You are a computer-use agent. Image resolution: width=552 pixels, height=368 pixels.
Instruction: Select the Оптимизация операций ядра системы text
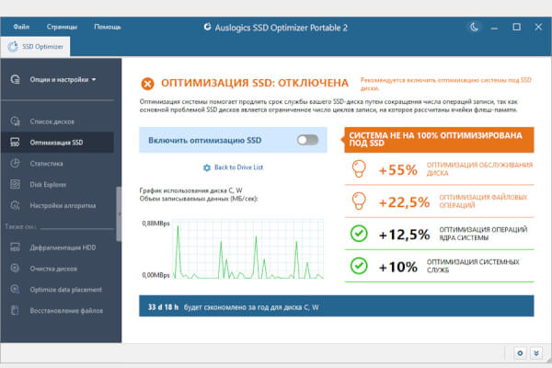[x=483, y=234]
